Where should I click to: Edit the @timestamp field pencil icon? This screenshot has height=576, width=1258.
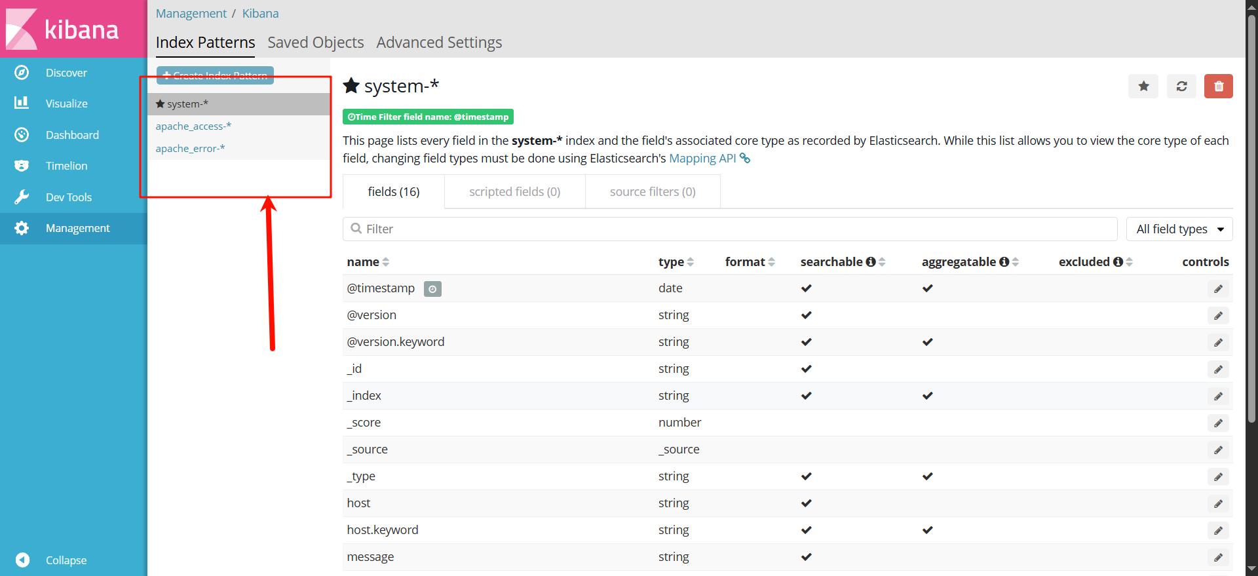(x=1218, y=289)
